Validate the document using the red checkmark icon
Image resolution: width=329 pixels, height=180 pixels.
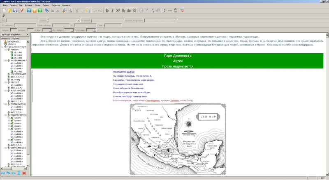[x=22, y=11]
